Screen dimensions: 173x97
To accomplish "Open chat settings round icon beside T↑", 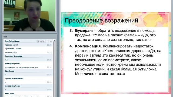I will 44,41.
